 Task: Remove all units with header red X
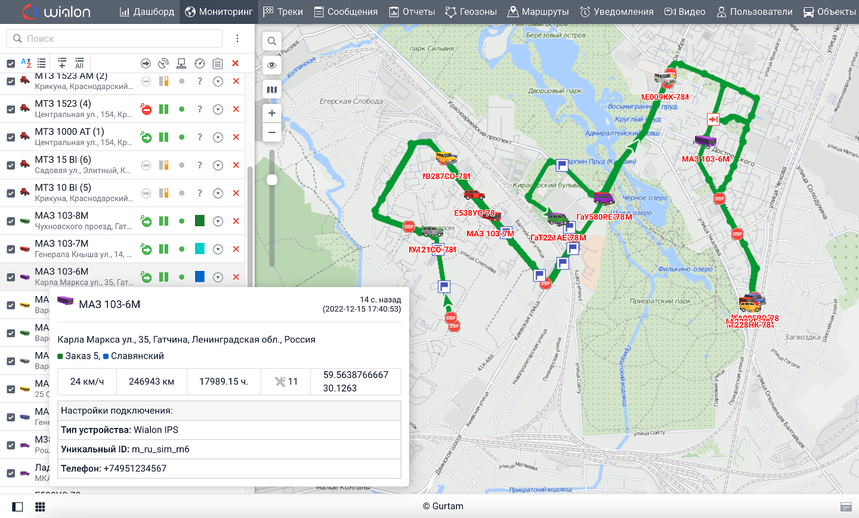point(236,63)
